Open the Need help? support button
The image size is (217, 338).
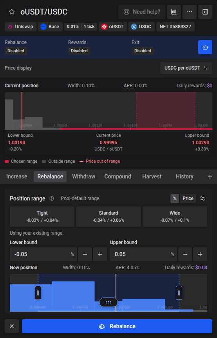(x=142, y=12)
